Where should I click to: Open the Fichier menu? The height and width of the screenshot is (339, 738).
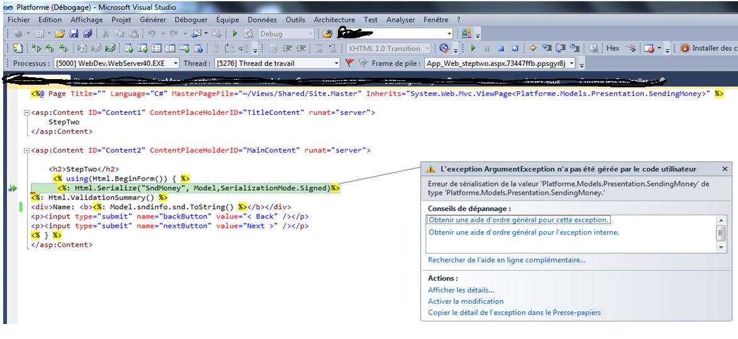coord(19,19)
